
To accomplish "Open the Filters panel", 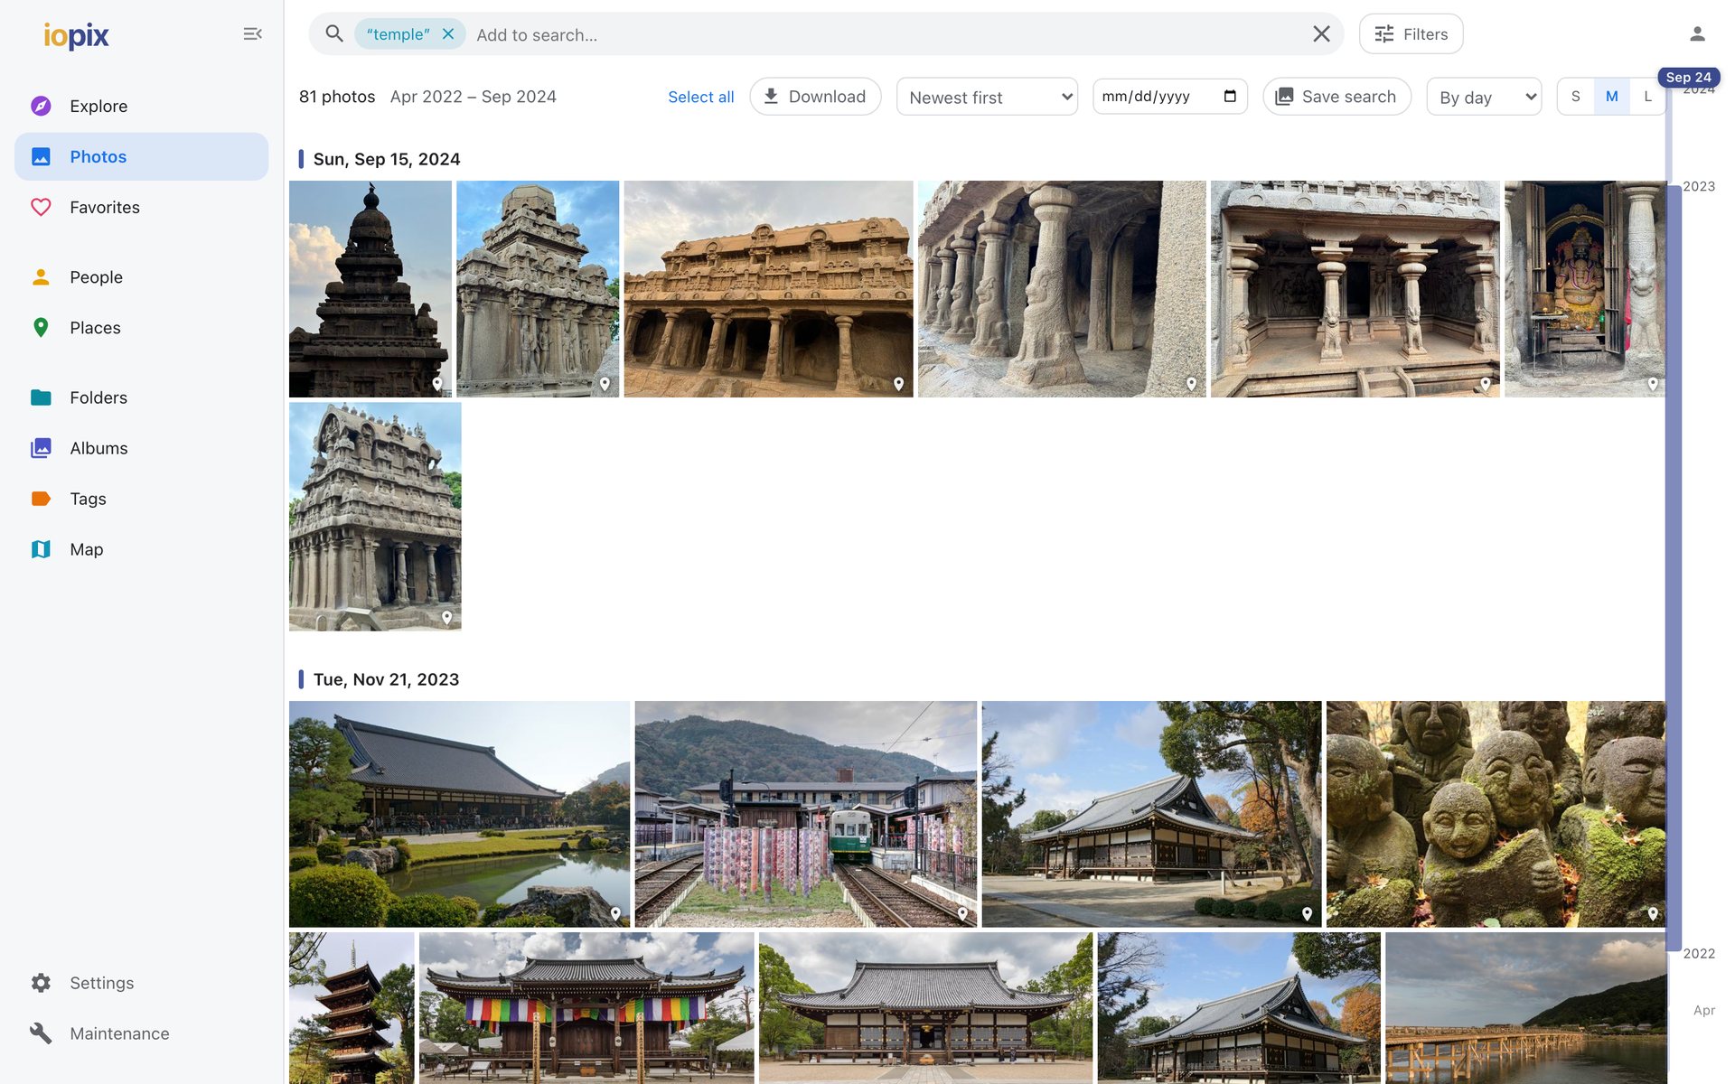I will 1411,34.
